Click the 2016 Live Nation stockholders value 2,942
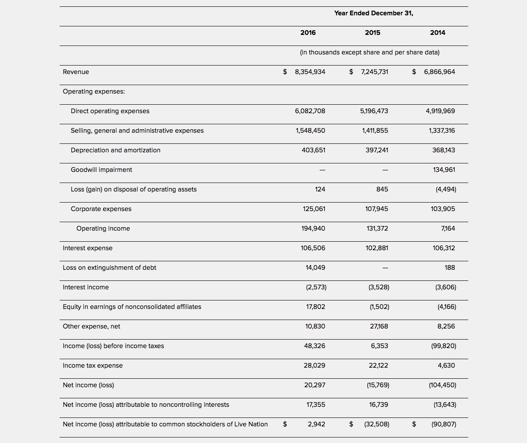 point(316,424)
